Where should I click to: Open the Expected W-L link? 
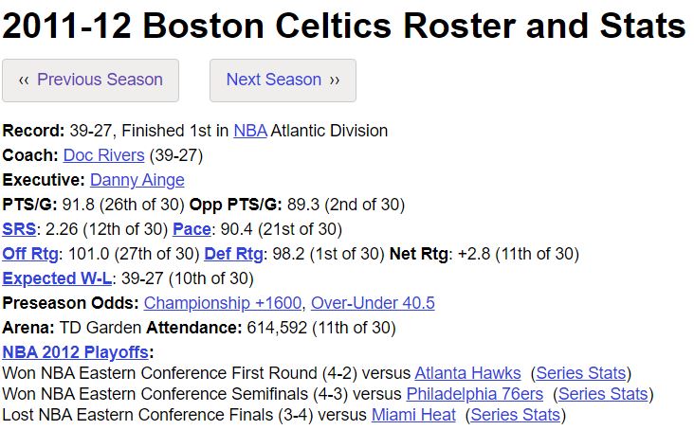(57, 278)
